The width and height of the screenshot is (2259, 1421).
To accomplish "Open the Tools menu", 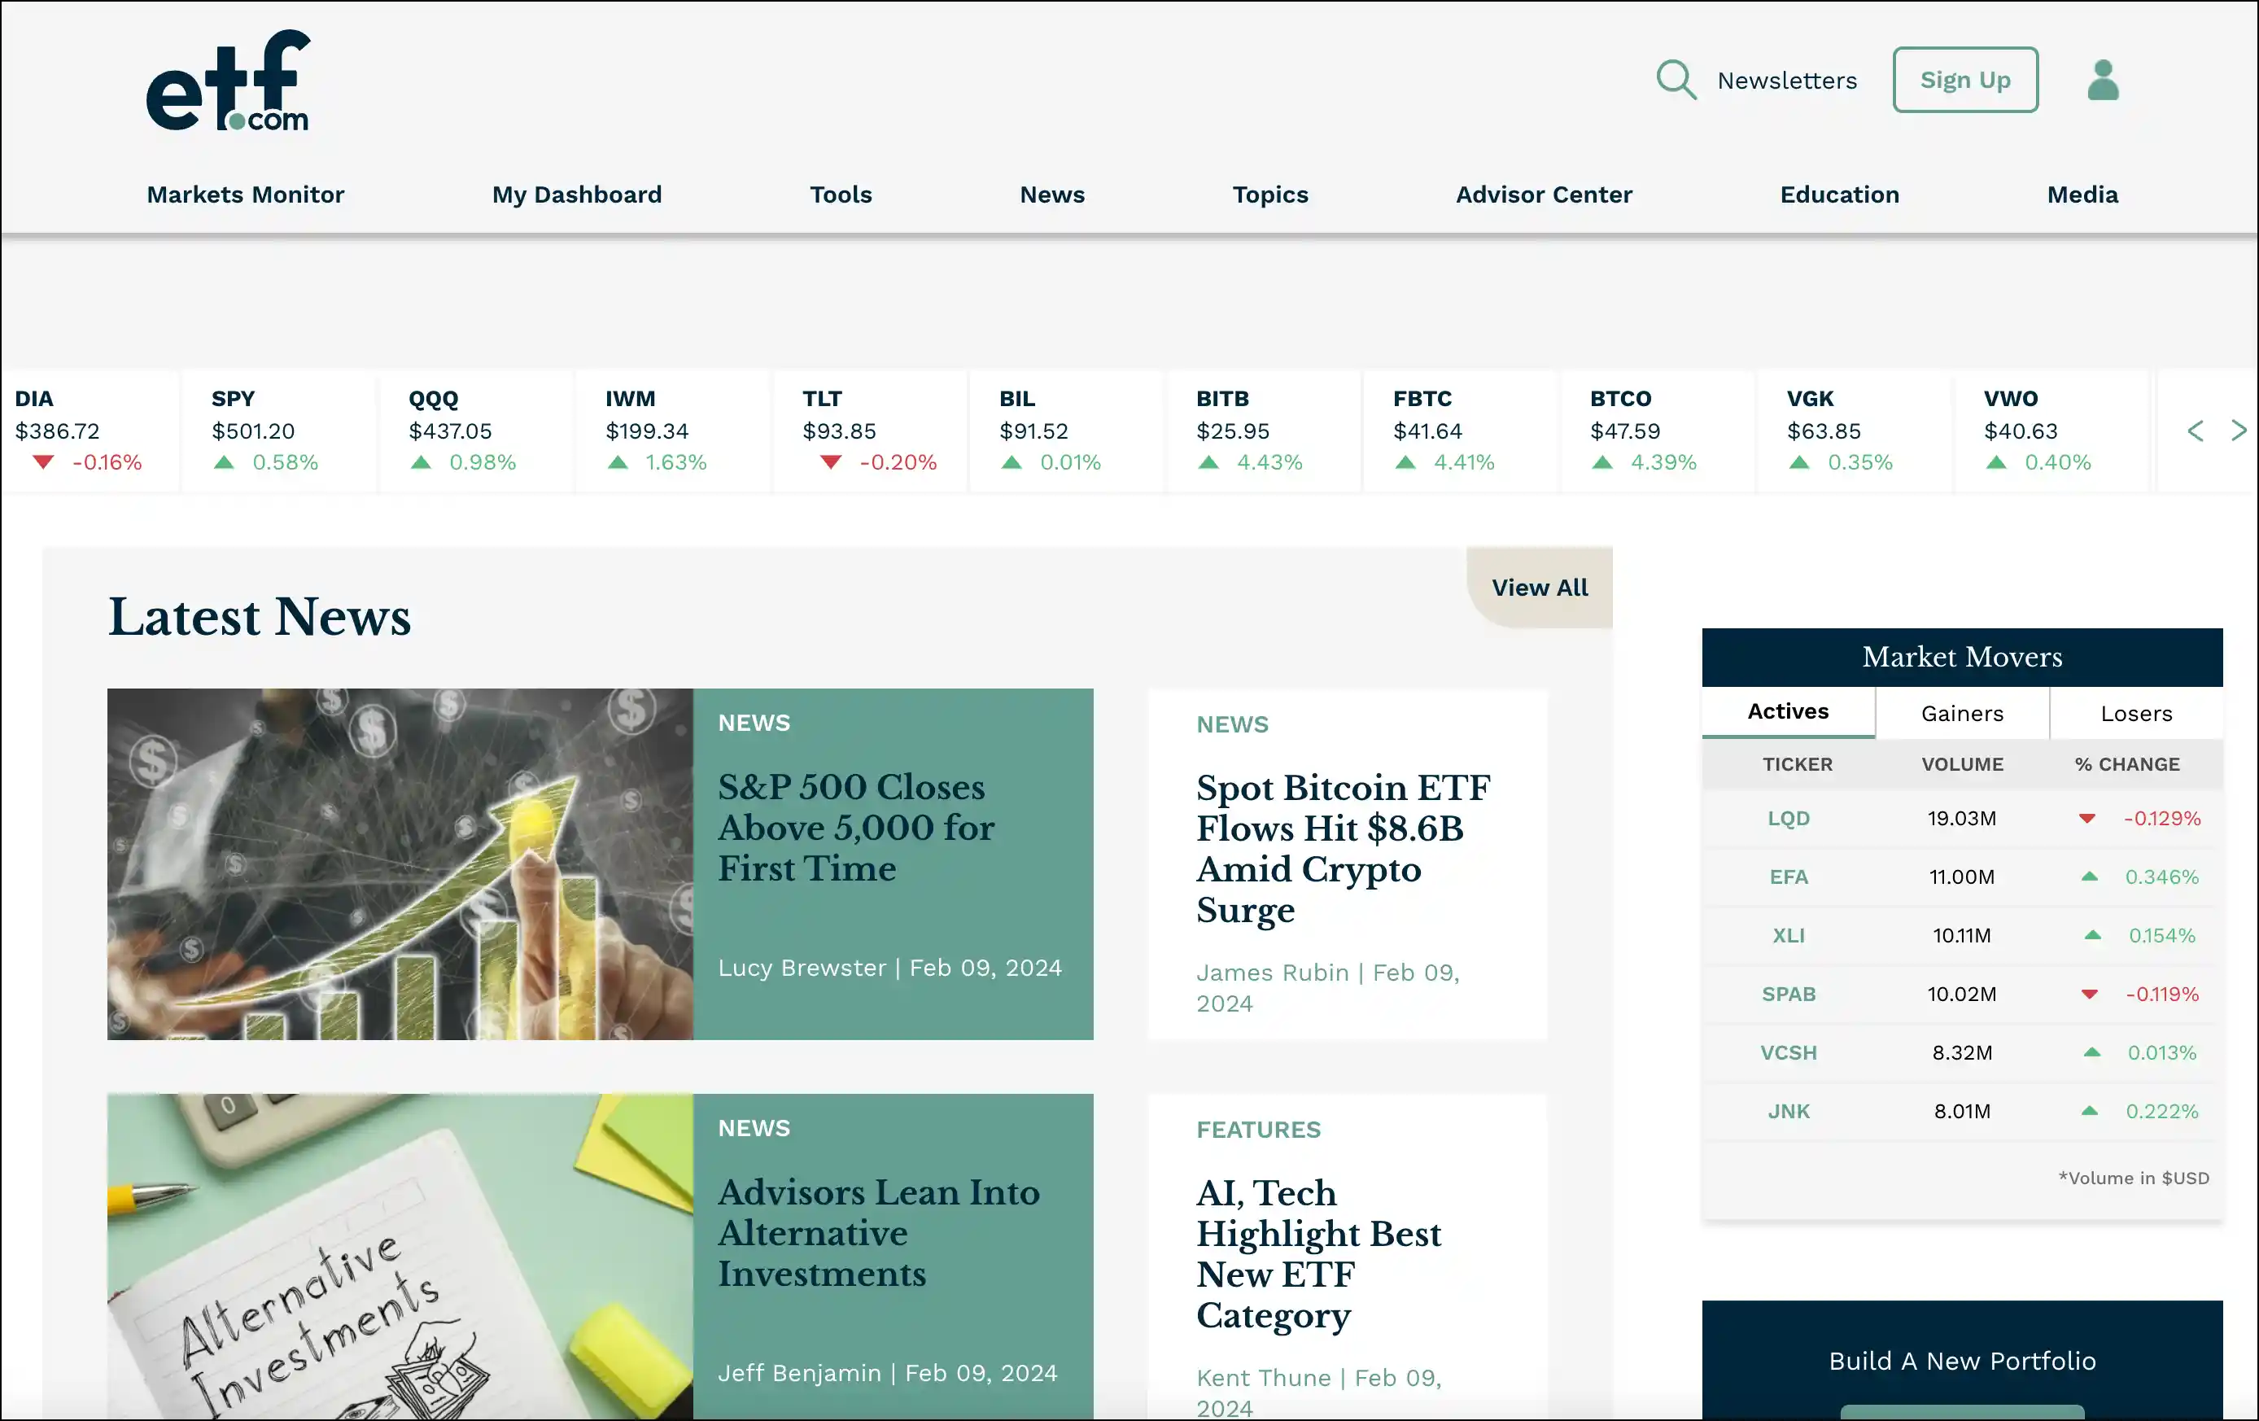I will [841, 195].
